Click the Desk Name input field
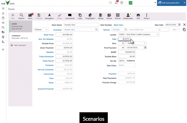 pos(81,25)
